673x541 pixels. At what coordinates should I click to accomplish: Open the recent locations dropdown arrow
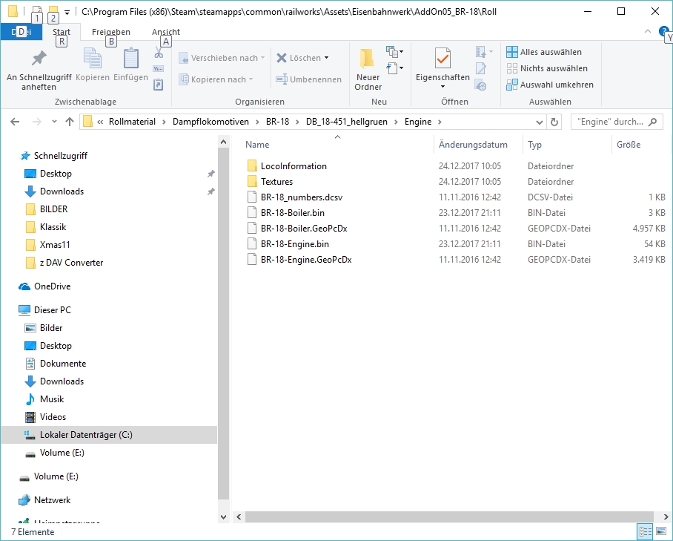[x=54, y=122]
